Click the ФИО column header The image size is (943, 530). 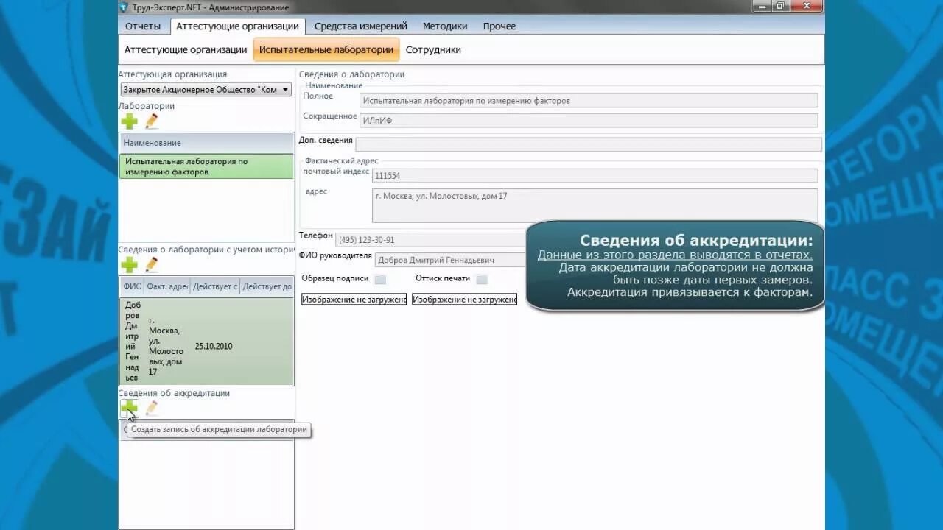(x=133, y=286)
